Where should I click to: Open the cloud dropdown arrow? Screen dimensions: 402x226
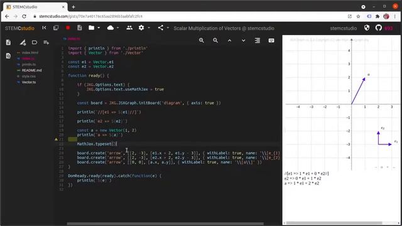click(x=117, y=28)
